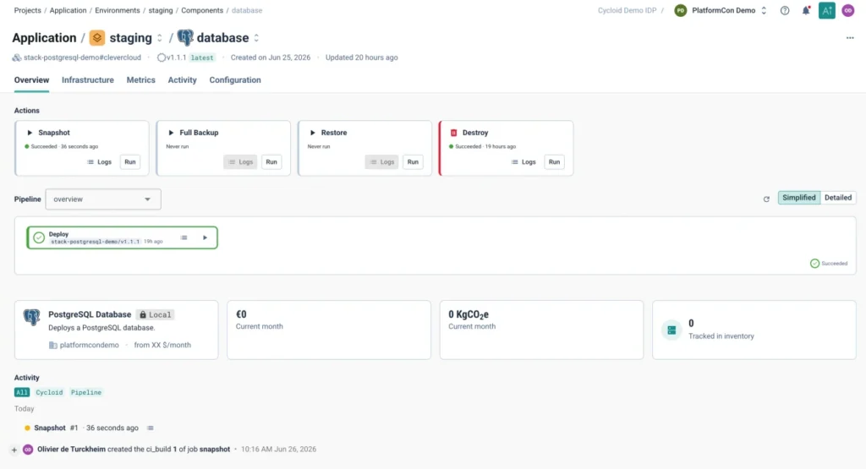Click the play icon on Restore action
The height and width of the screenshot is (469, 866).
pyautogui.click(x=313, y=133)
